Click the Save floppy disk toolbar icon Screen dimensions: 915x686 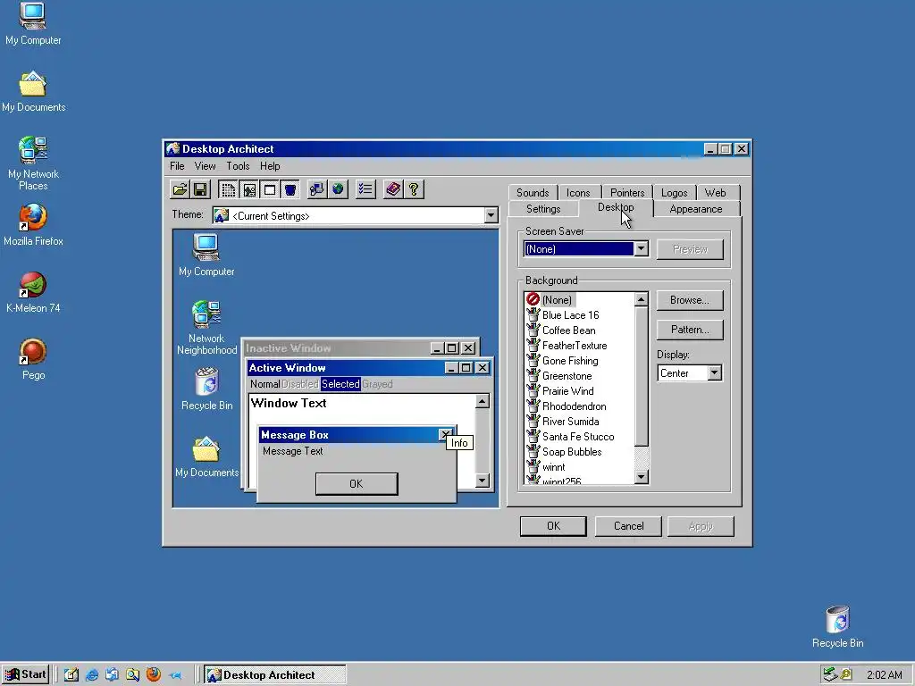click(200, 189)
